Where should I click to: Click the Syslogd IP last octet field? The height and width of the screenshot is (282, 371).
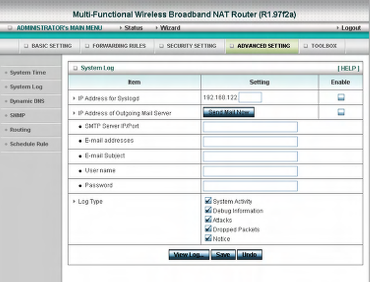(250, 97)
